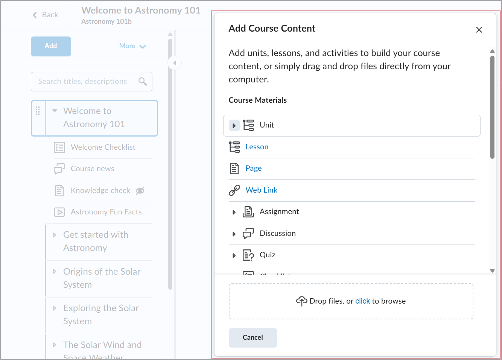502x360 pixels.
Task: Click the Cancel button
Action: pyautogui.click(x=253, y=338)
